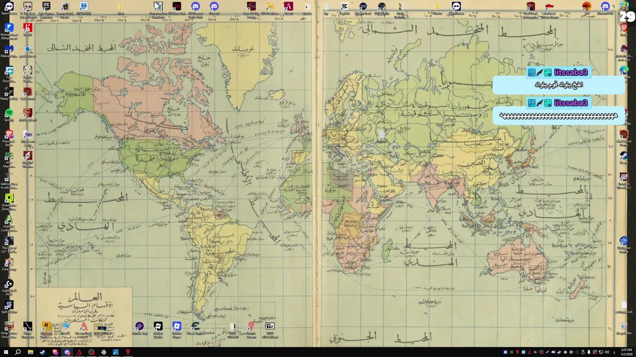This screenshot has height=357, width=636.
Task: Open File Explorer from the taskbar
Action: (x=30, y=352)
